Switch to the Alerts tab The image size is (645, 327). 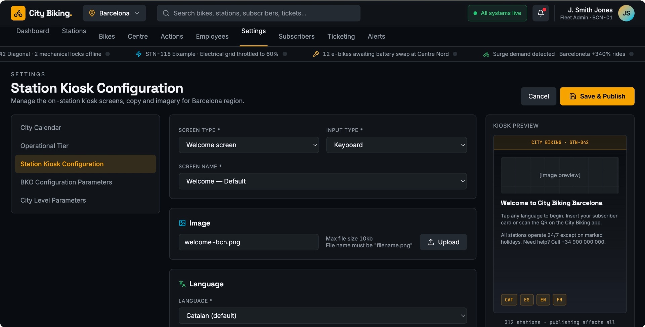pyautogui.click(x=376, y=36)
